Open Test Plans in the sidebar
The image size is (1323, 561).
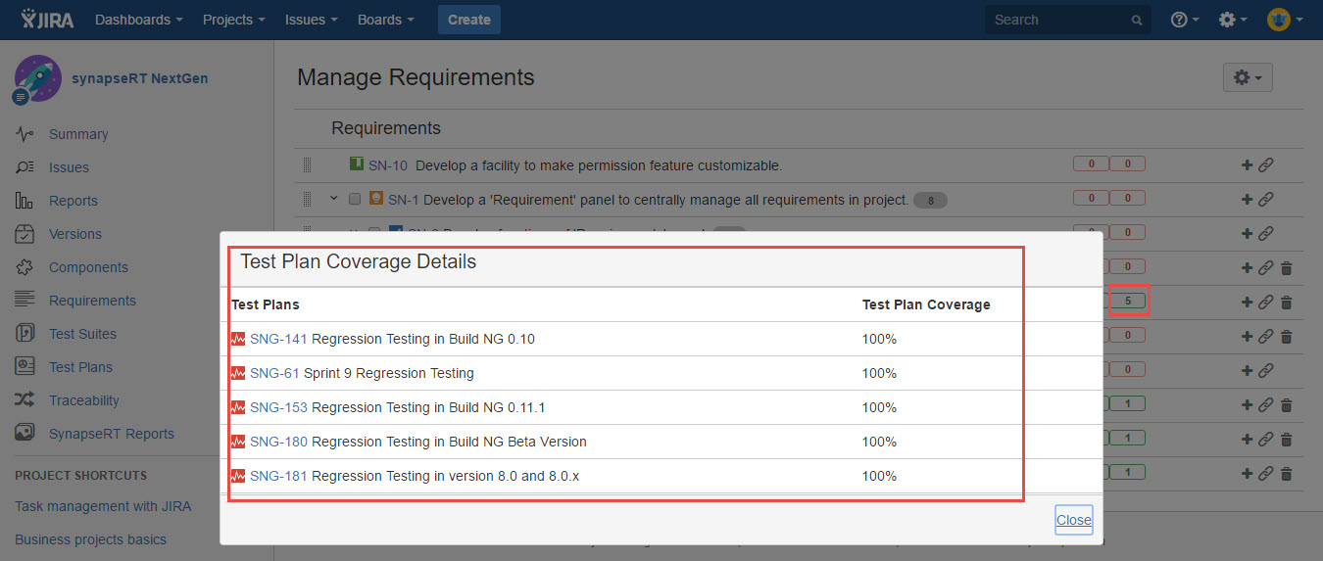80,367
